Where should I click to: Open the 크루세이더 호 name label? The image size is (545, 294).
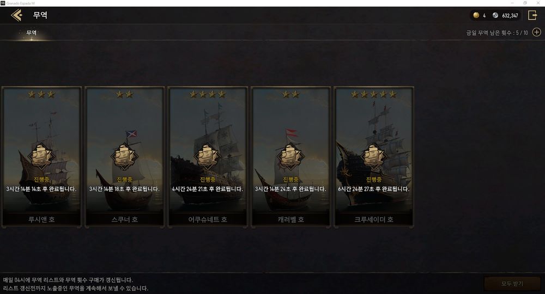tap(374, 219)
